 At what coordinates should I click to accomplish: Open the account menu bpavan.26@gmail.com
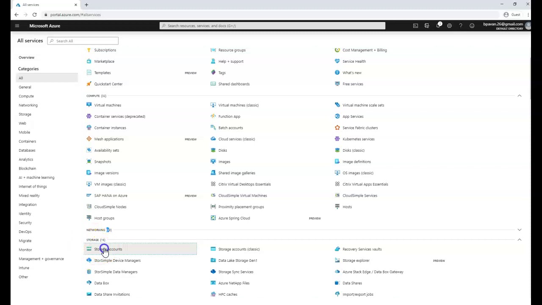point(507,26)
